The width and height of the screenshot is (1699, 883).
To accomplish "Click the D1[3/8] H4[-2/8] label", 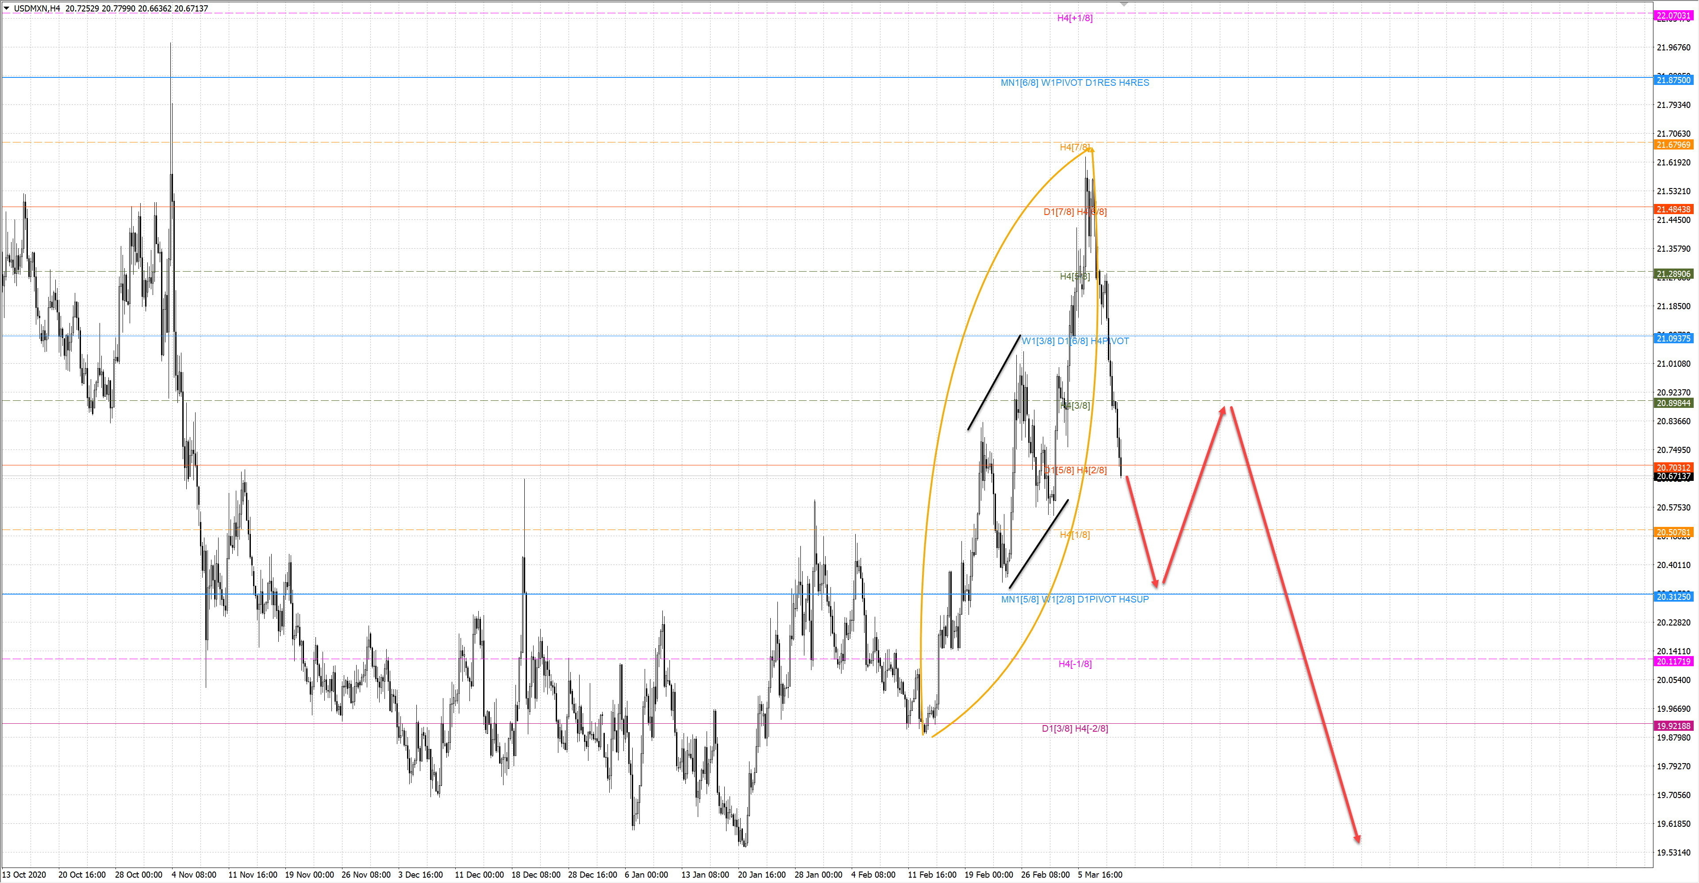I will coord(1074,729).
